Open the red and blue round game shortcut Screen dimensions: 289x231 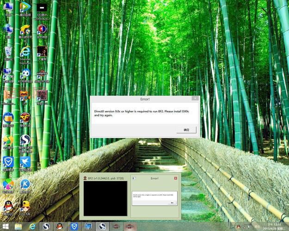42,31
